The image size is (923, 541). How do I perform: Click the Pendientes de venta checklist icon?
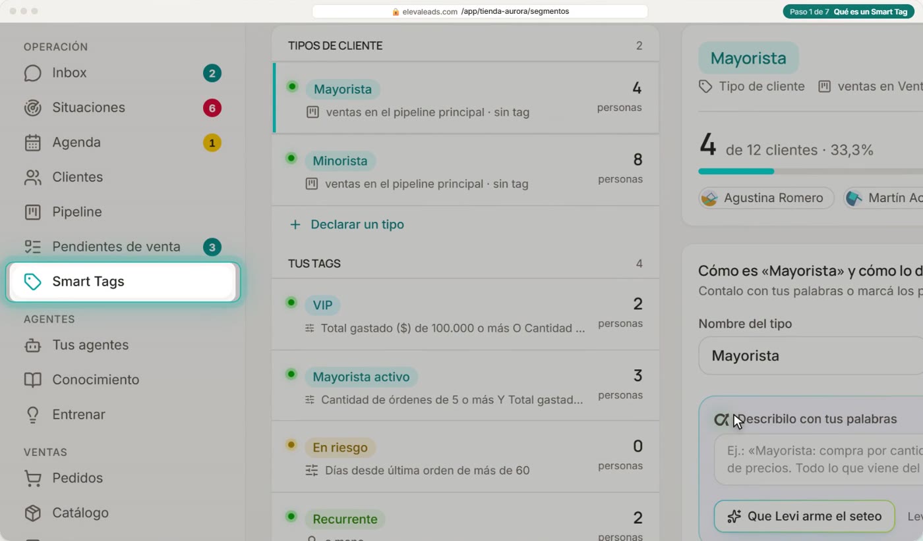coord(32,247)
